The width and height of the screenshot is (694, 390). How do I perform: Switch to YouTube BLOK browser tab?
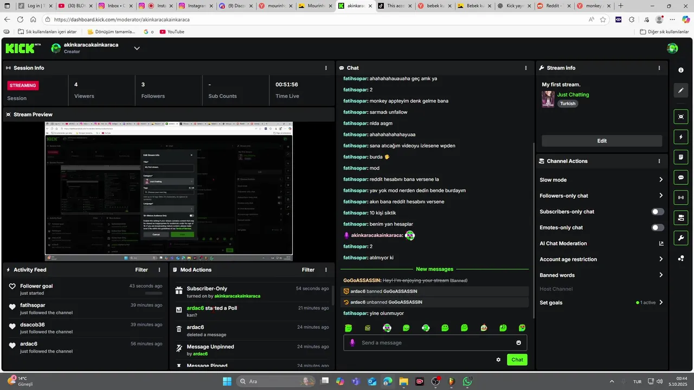tap(75, 6)
